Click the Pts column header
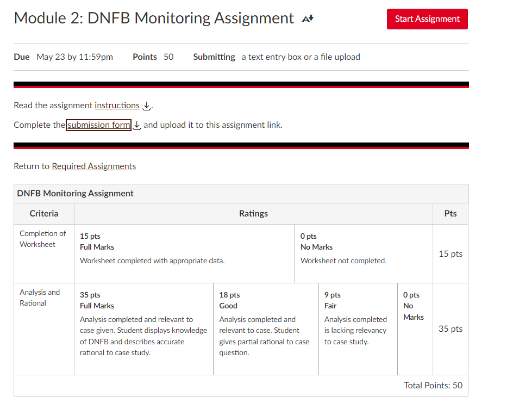 coord(450,213)
